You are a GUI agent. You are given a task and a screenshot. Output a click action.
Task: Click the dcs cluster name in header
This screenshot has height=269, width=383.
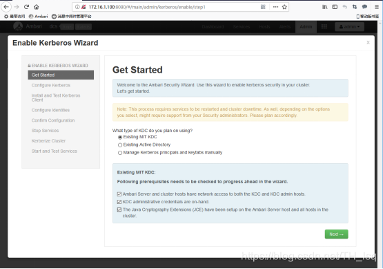[53, 26]
